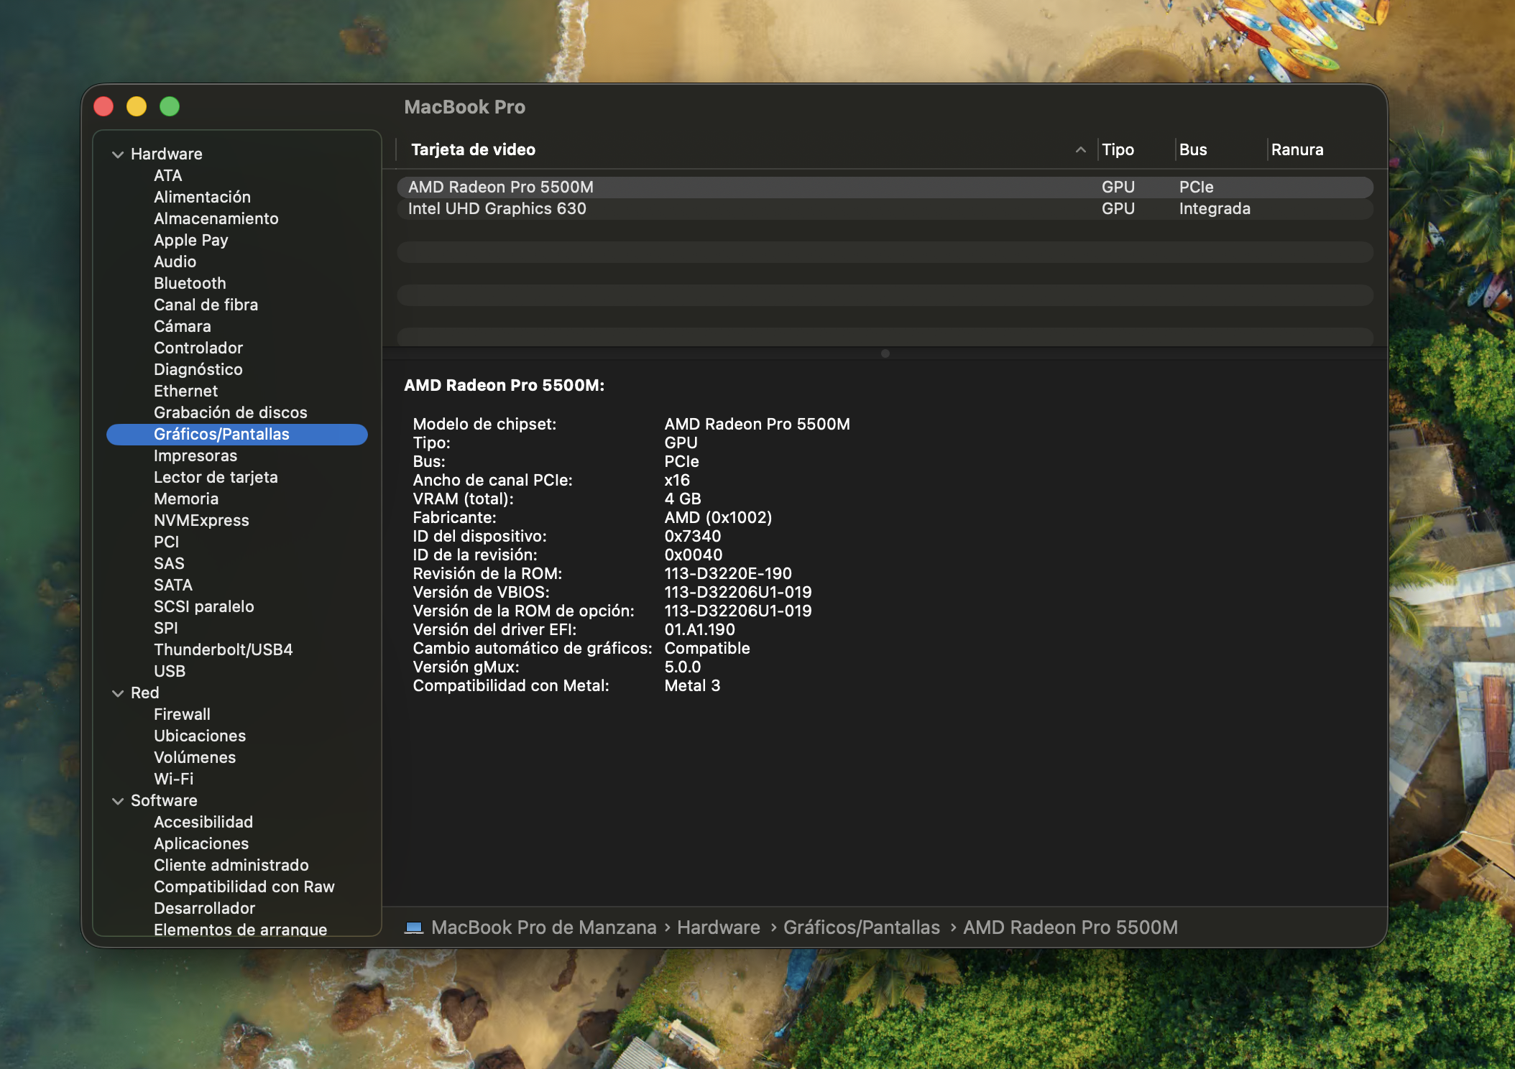Select AMD Radeon Pro 5500M row
The width and height of the screenshot is (1515, 1069).
click(x=500, y=187)
